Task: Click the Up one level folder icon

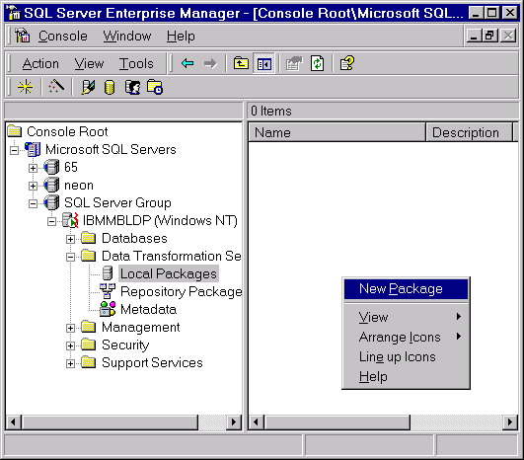Action: coord(241,63)
